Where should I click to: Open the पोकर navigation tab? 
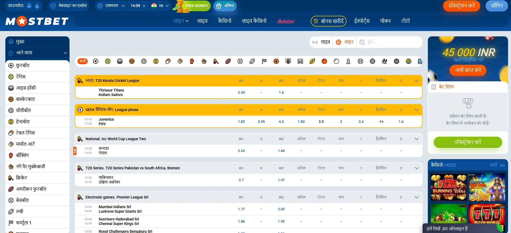point(385,21)
